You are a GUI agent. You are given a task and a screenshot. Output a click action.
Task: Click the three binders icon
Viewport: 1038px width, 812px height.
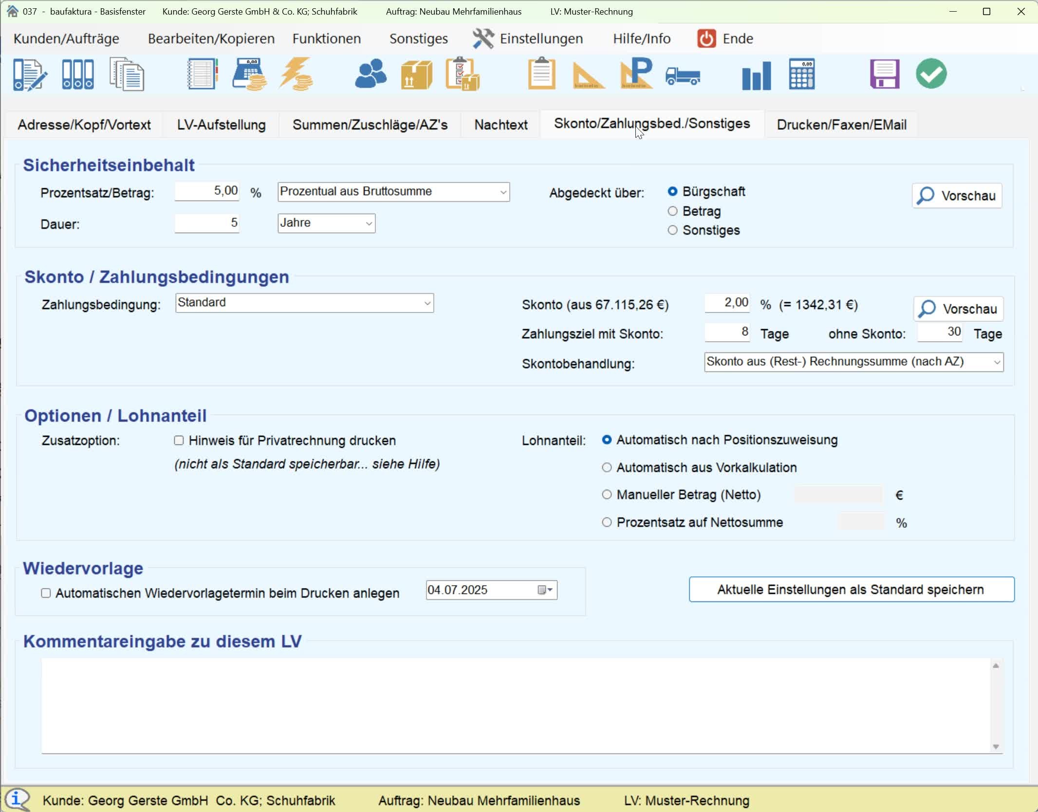click(78, 74)
